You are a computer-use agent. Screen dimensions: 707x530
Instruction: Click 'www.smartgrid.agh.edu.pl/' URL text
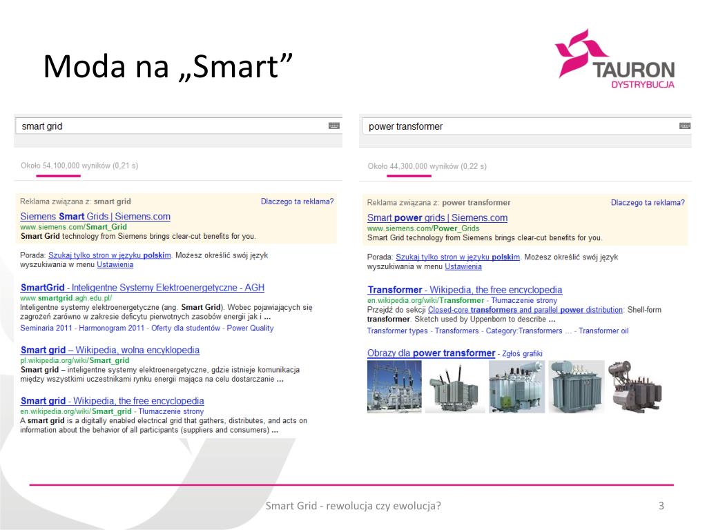(66, 298)
